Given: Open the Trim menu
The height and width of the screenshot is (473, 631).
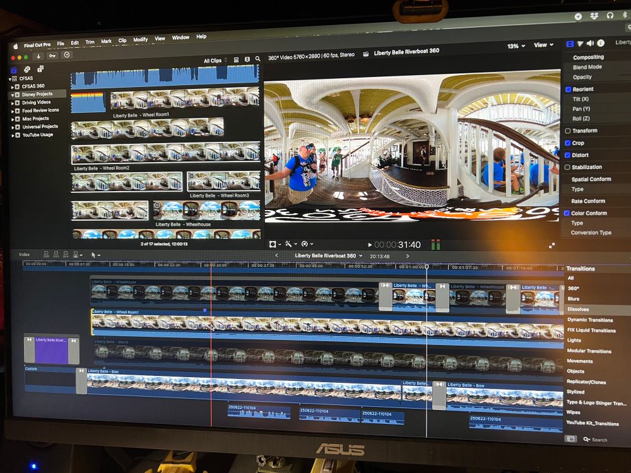Looking at the screenshot, I should coord(90,42).
